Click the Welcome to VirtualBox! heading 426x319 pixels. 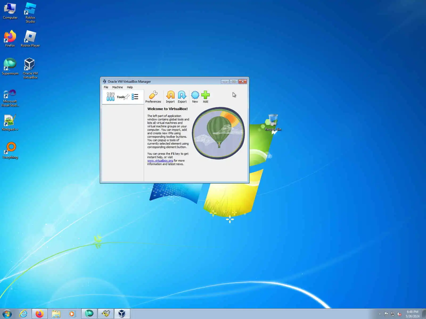167,109
